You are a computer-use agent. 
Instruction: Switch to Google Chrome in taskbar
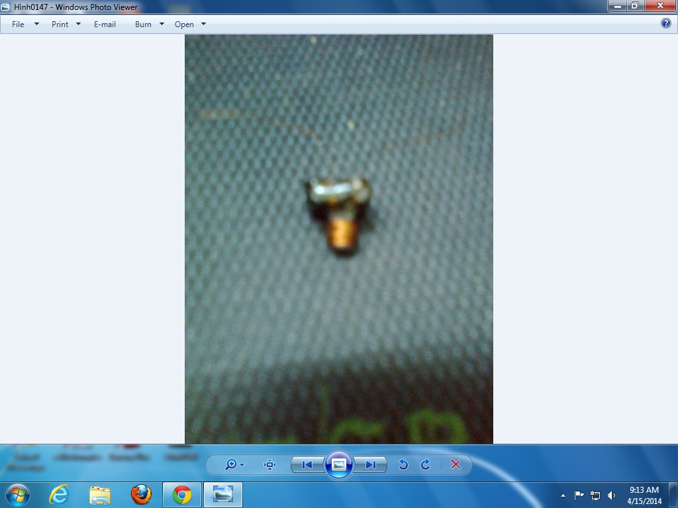182,495
